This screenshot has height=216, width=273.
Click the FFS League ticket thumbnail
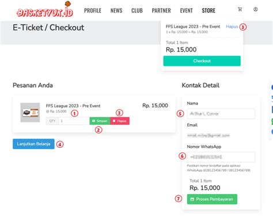(x=30, y=113)
